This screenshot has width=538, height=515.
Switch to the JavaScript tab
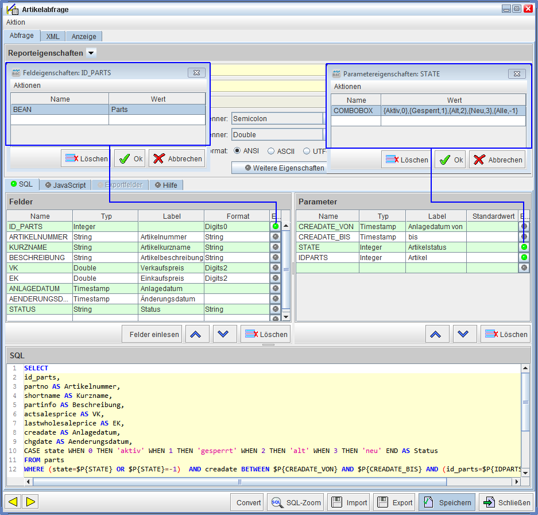click(x=65, y=185)
